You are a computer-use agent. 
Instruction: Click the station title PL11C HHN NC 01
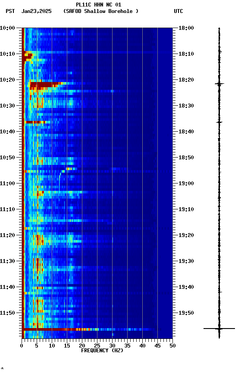98,5
